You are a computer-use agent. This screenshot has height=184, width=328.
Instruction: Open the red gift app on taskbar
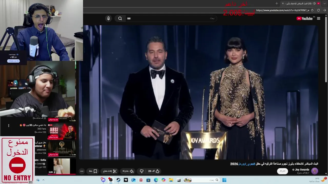pyautogui.click(x=141, y=180)
